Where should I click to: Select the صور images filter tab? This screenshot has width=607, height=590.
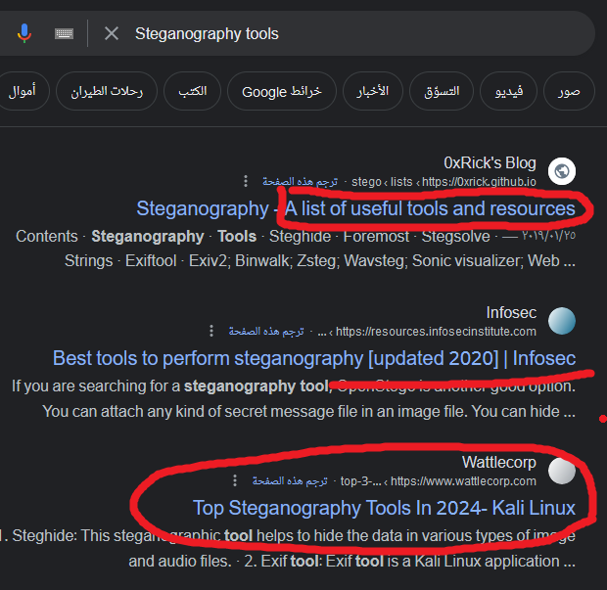(x=569, y=91)
